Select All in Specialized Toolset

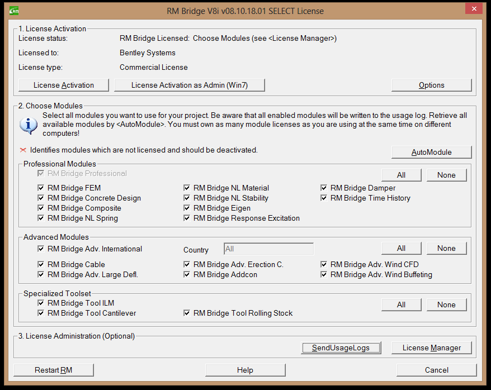point(402,305)
